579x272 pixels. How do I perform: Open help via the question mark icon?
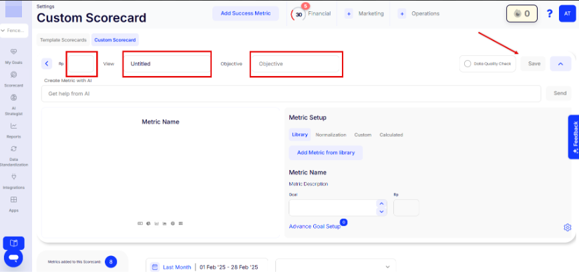(549, 13)
